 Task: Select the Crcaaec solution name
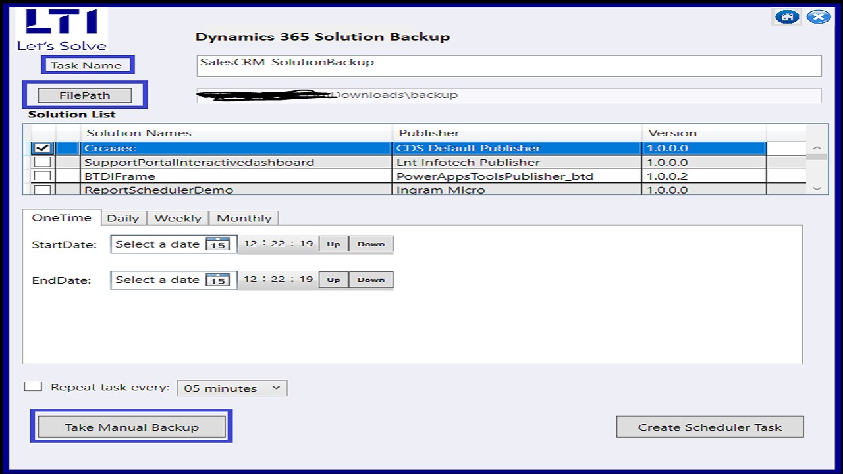pos(110,148)
